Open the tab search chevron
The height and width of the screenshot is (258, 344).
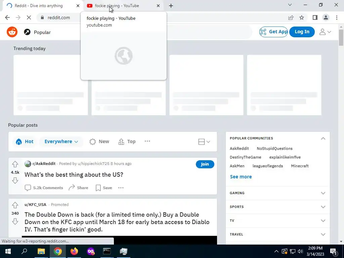click(290, 5)
